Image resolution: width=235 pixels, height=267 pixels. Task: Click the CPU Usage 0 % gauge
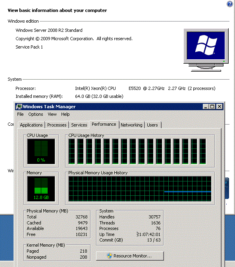click(x=41, y=151)
